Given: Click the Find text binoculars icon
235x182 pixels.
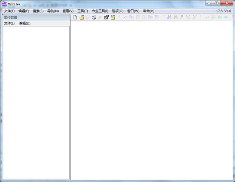Looking at the screenshot, I should 169,17.
